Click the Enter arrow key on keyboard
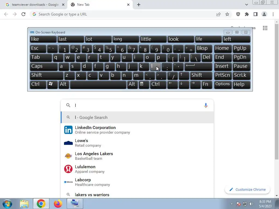Viewport: 279px width, 209px height. coord(198,67)
